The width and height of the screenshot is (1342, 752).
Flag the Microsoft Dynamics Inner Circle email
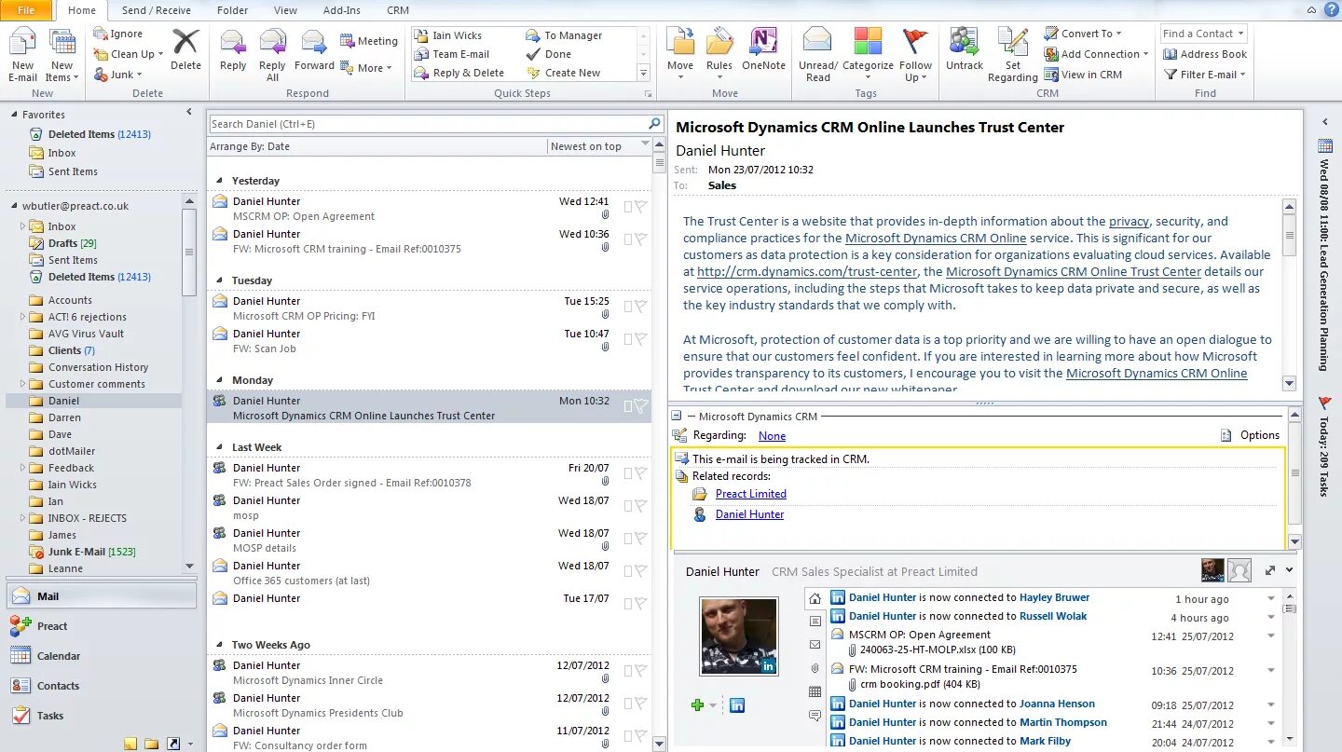click(x=641, y=671)
